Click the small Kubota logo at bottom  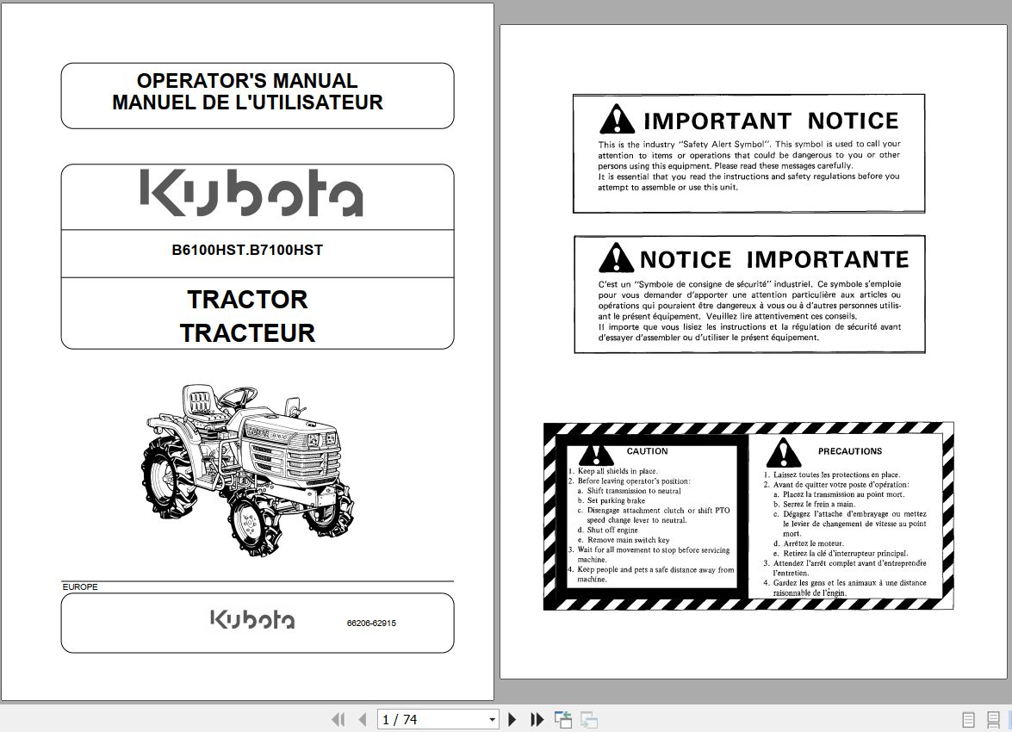(x=252, y=620)
